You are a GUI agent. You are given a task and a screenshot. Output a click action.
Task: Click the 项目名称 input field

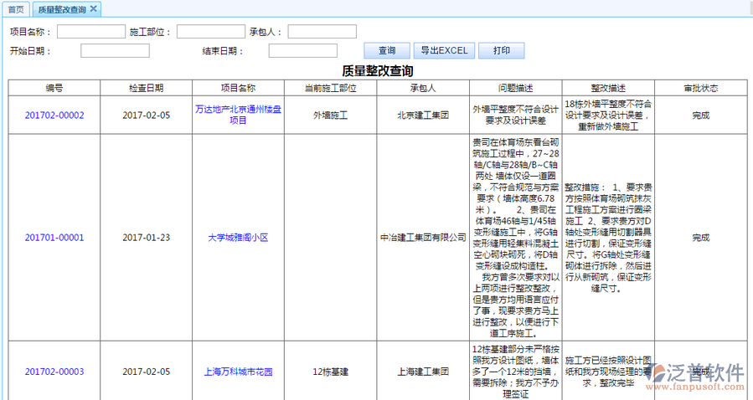(x=90, y=32)
